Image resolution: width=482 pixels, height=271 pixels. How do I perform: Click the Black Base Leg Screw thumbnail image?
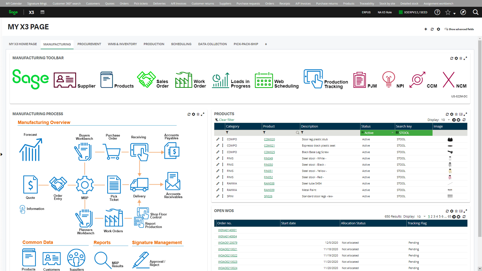(450, 152)
